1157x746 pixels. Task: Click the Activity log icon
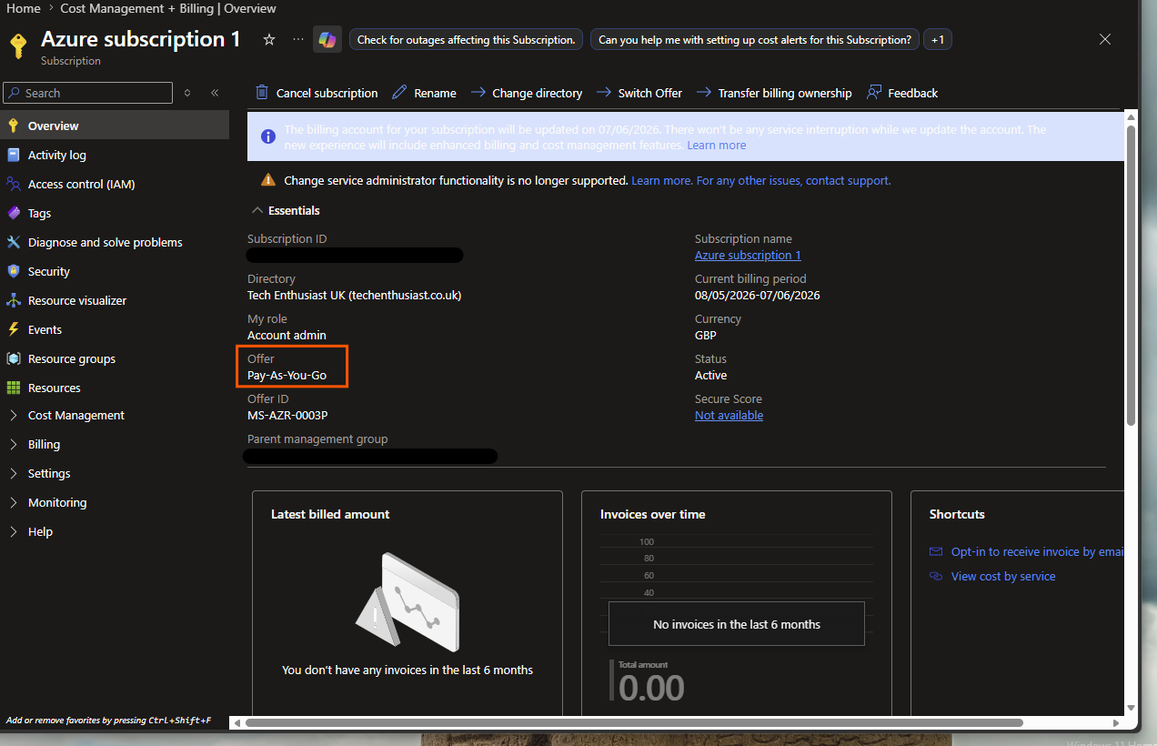click(x=13, y=155)
